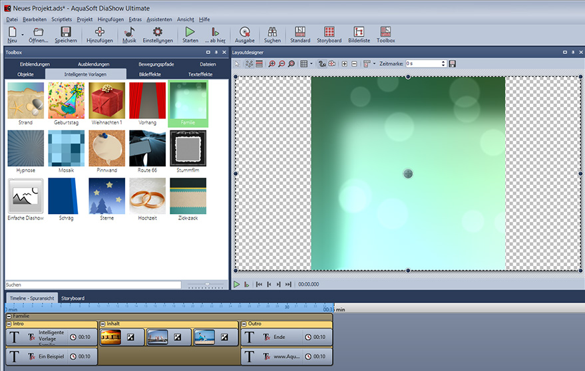Save the Zeitmarke with the floppy icon
The width and height of the screenshot is (585, 371).
pos(453,64)
